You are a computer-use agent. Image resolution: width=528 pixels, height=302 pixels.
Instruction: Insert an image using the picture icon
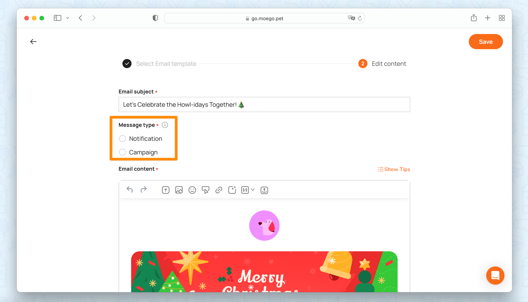pyautogui.click(x=179, y=190)
